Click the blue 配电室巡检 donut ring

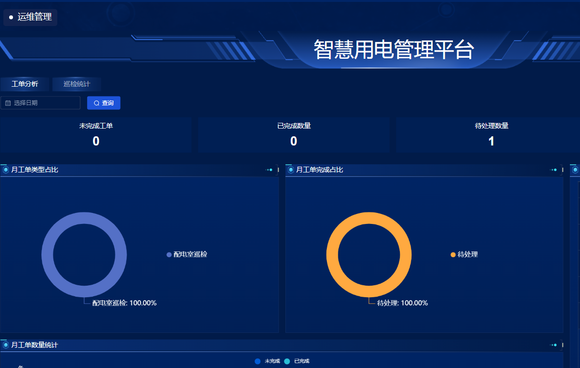[x=84, y=218]
